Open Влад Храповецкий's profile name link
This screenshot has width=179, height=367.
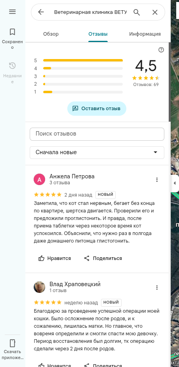tap(75, 284)
